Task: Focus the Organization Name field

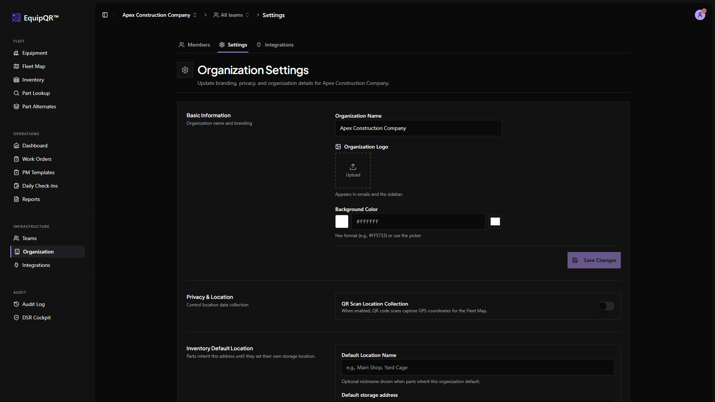Action: (x=419, y=128)
